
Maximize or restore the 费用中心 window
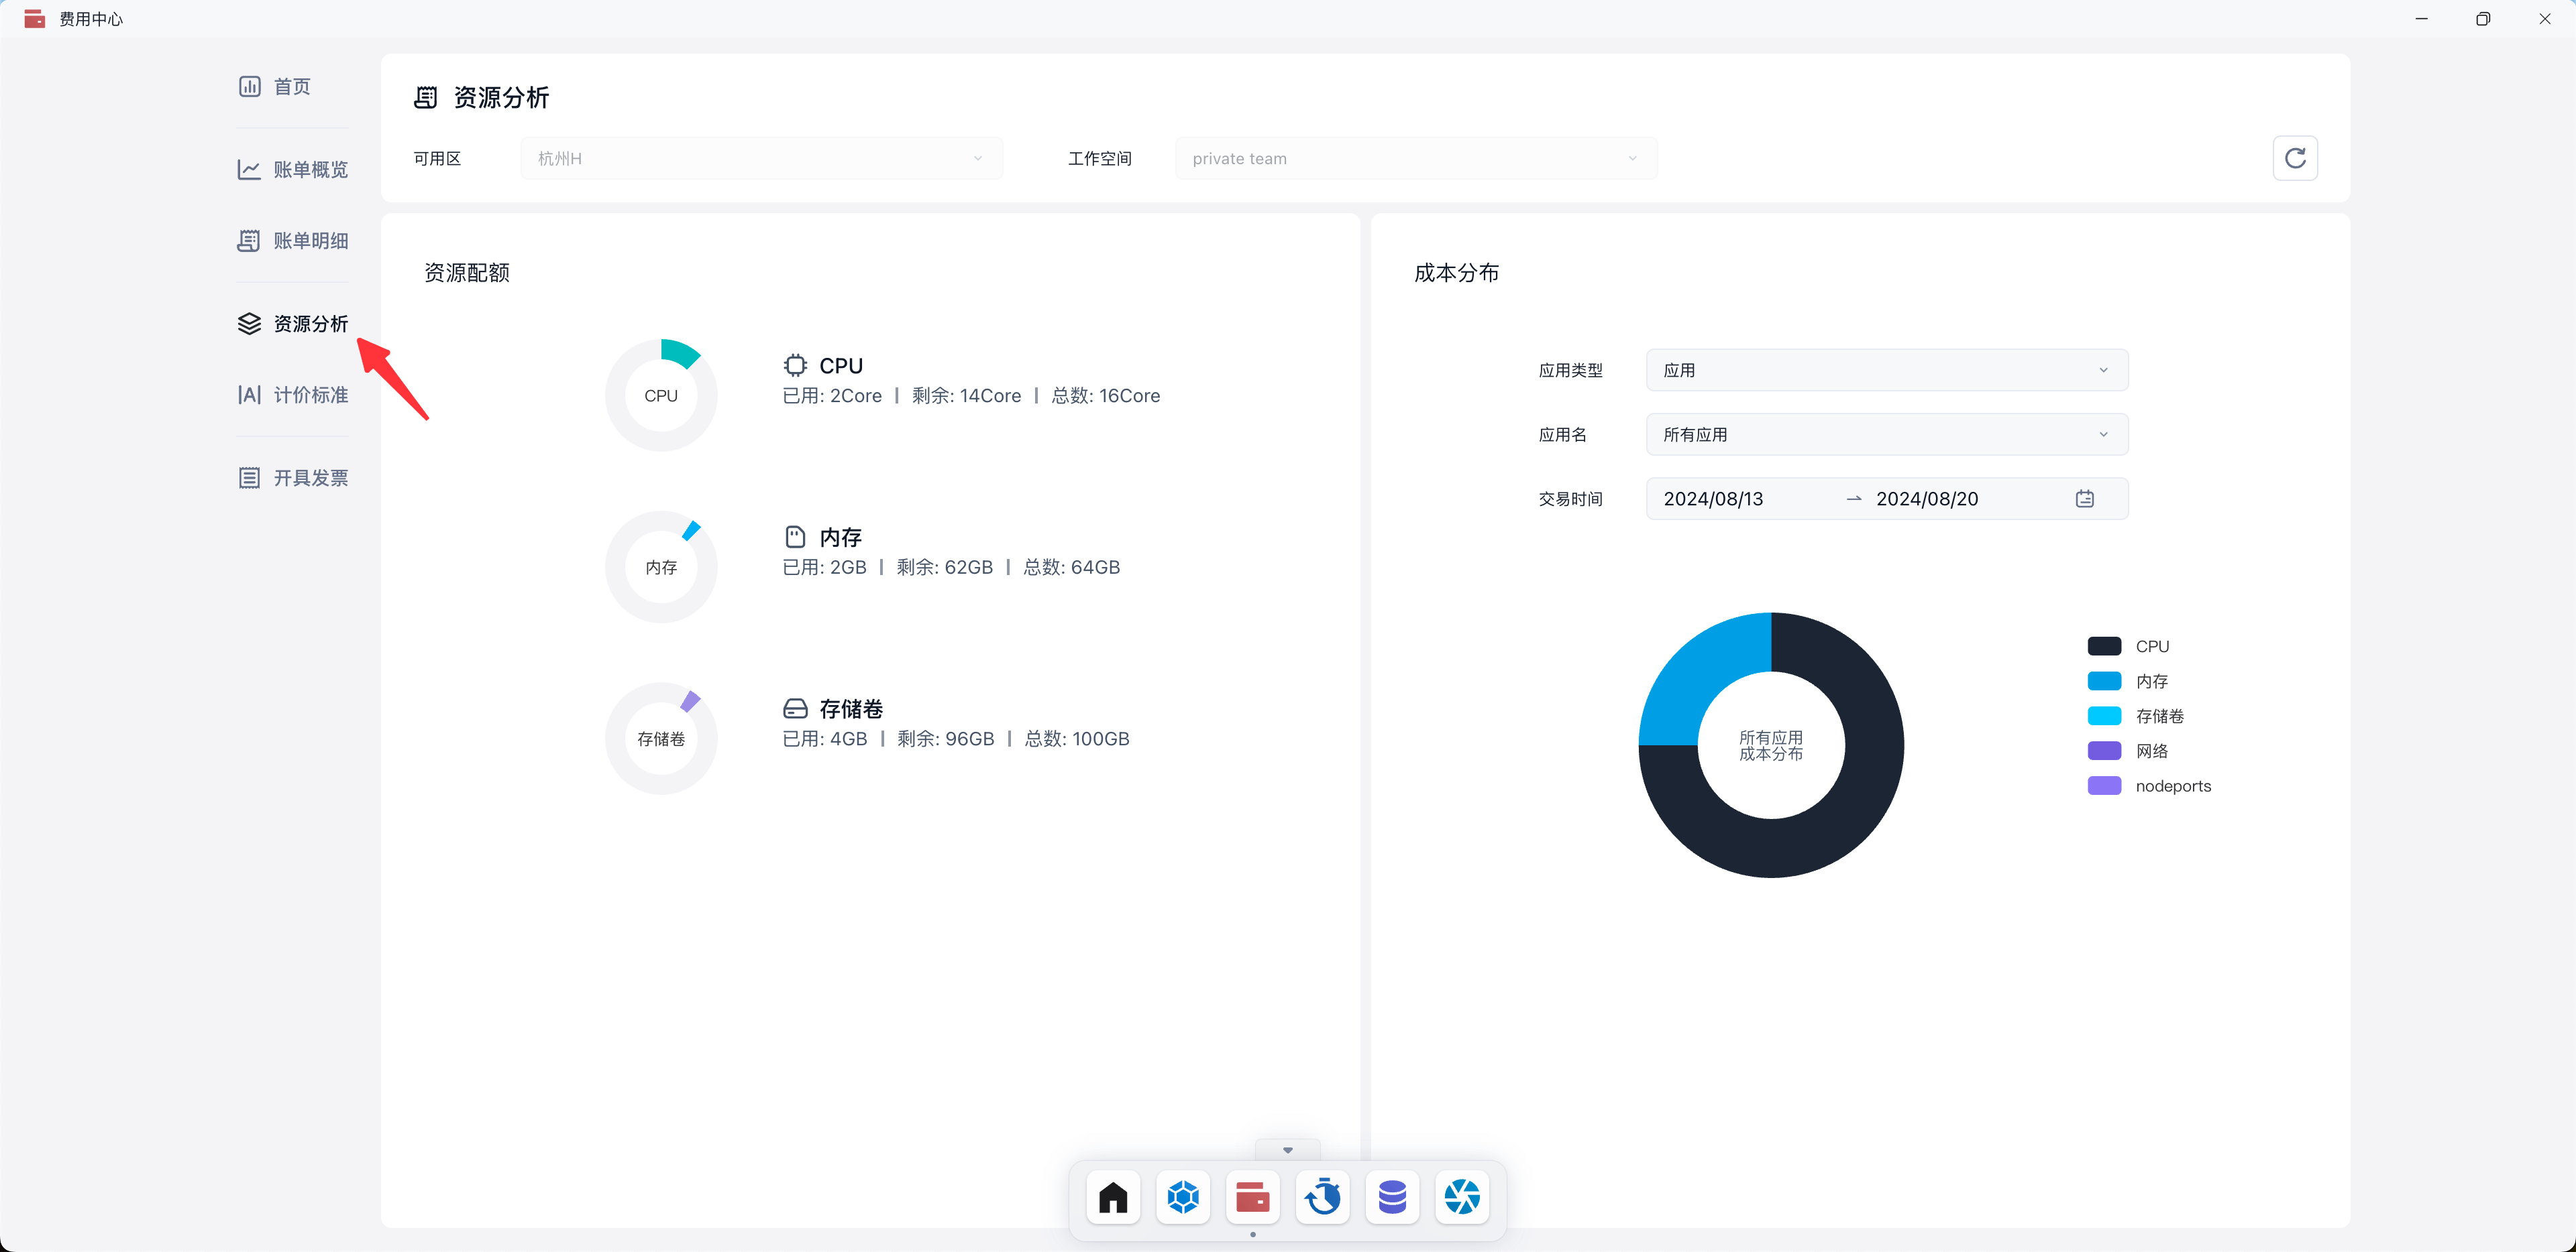[x=2483, y=19]
